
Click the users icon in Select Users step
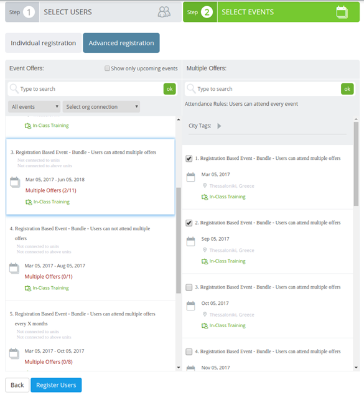coord(164,12)
